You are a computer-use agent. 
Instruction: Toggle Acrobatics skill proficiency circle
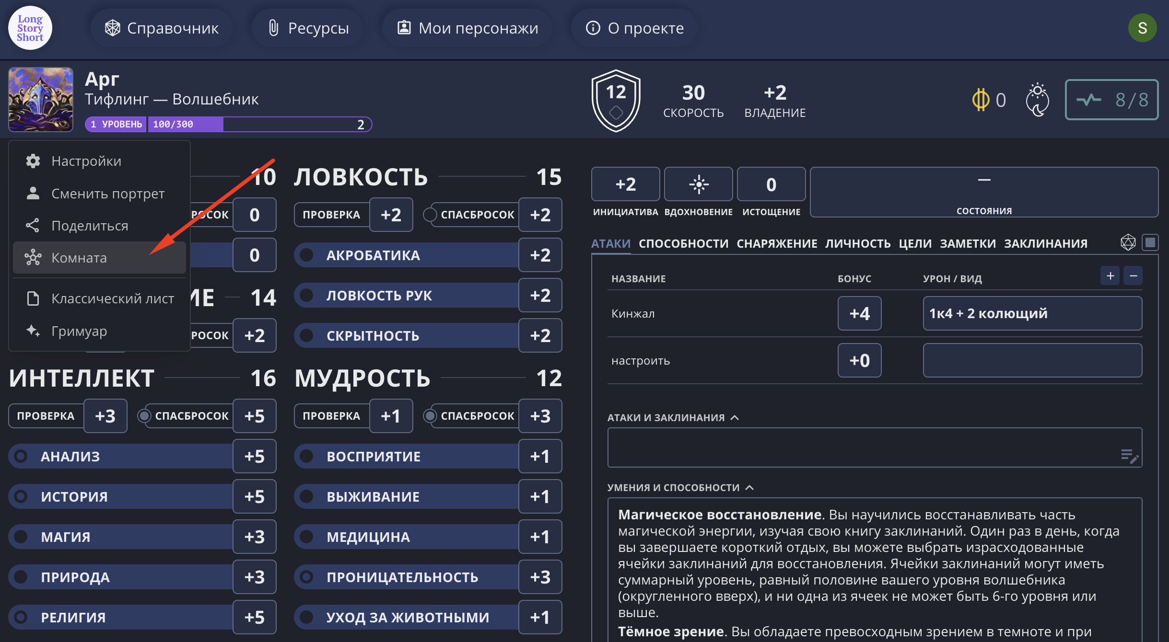pyautogui.click(x=306, y=255)
